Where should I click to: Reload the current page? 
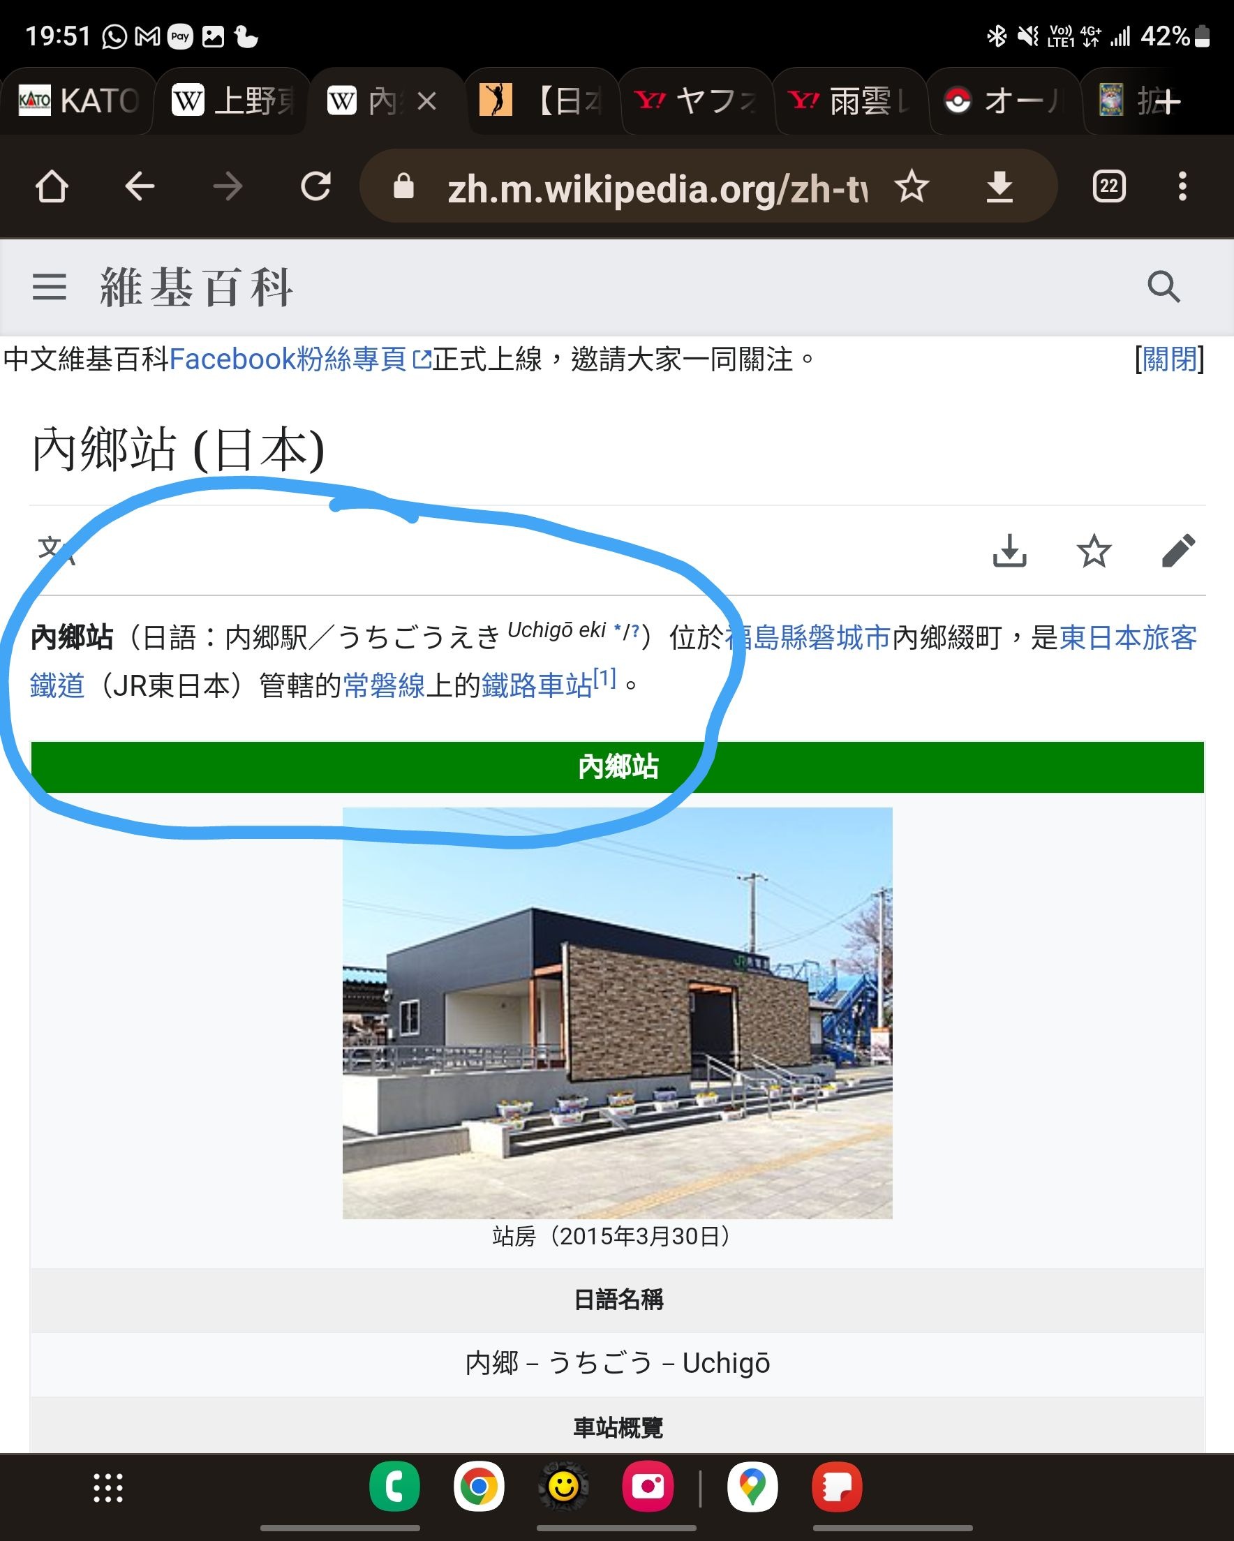[315, 187]
